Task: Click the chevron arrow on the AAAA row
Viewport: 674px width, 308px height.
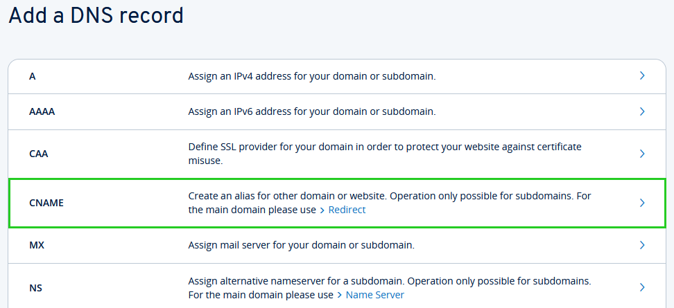Action: 642,111
